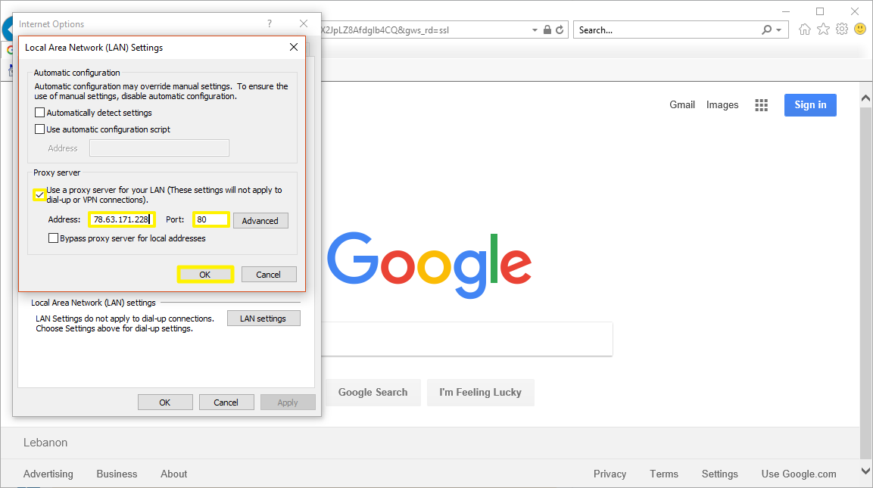Click the Apply button in Internet Options
The width and height of the screenshot is (873, 488).
click(288, 403)
